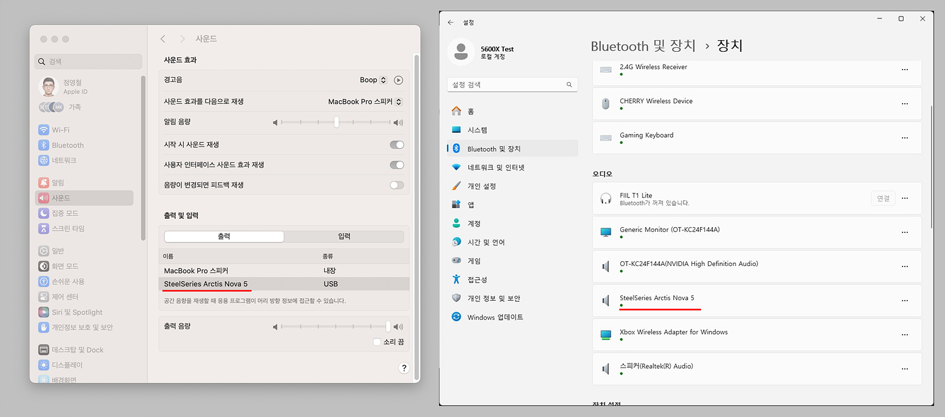Open the Boop alert sound dropdown

click(x=373, y=80)
